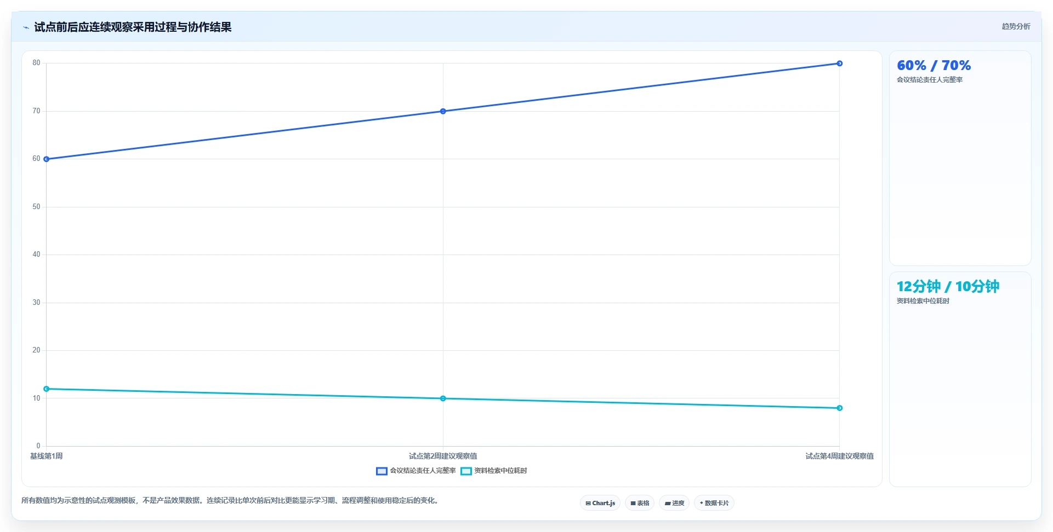
Task: Click the 趋势分析 label
Action: pyautogui.click(x=1016, y=26)
